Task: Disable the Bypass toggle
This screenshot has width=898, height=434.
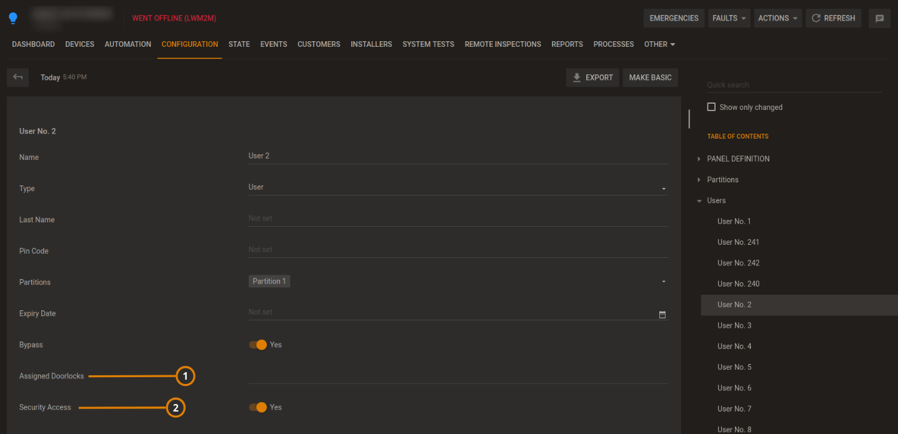Action: pos(258,345)
